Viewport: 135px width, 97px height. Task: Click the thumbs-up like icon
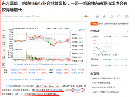coord(97,16)
